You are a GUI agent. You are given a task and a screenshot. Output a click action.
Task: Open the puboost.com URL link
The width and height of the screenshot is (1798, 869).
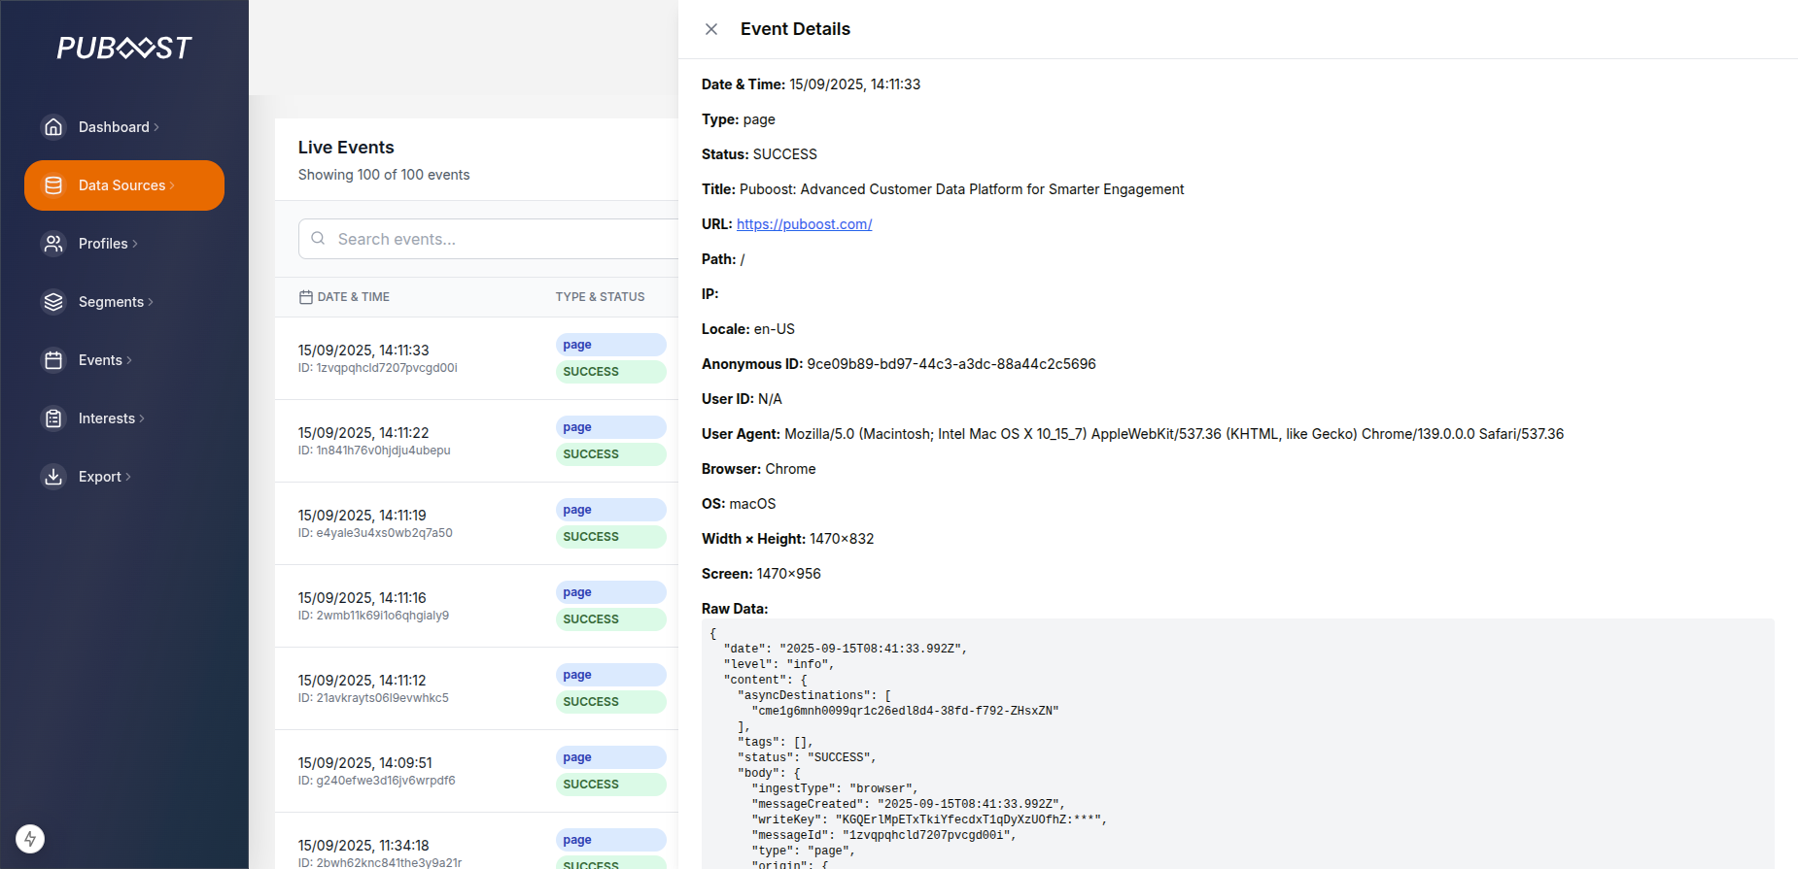point(804,224)
